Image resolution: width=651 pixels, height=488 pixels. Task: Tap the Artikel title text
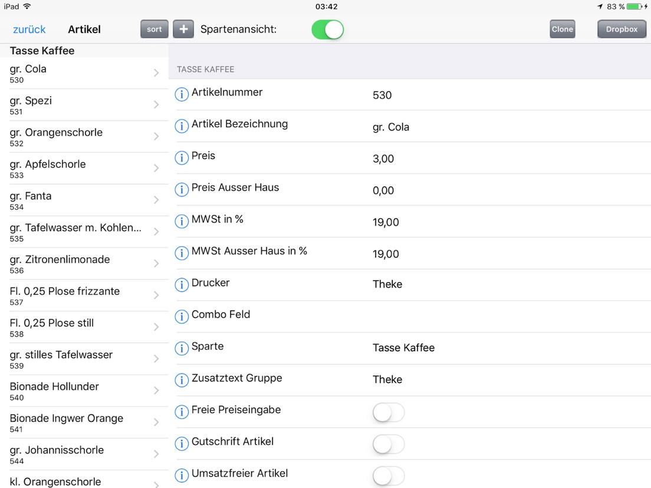point(84,29)
